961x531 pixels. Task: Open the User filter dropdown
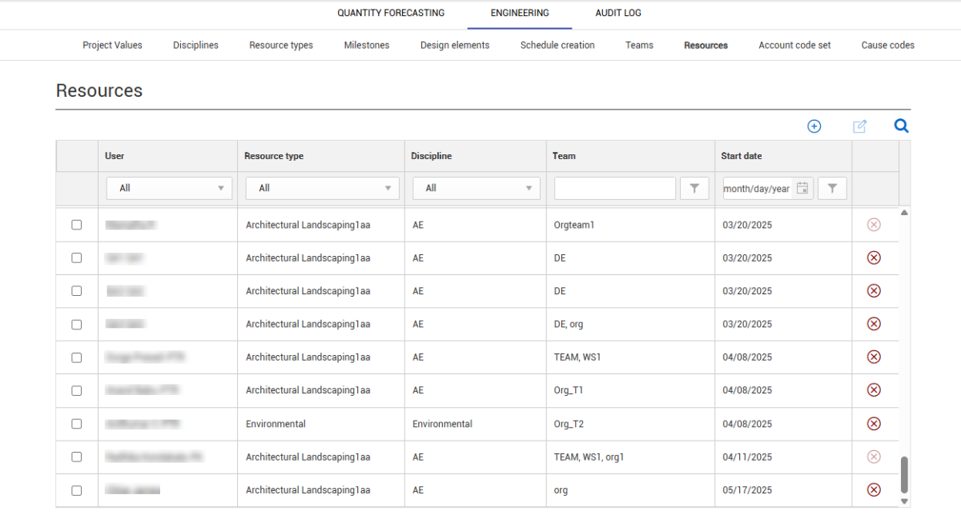169,189
